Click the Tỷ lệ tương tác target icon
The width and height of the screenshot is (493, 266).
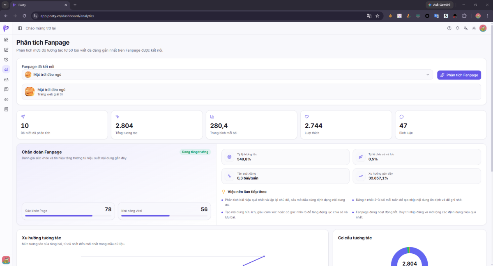pyautogui.click(x=229, y=157)
